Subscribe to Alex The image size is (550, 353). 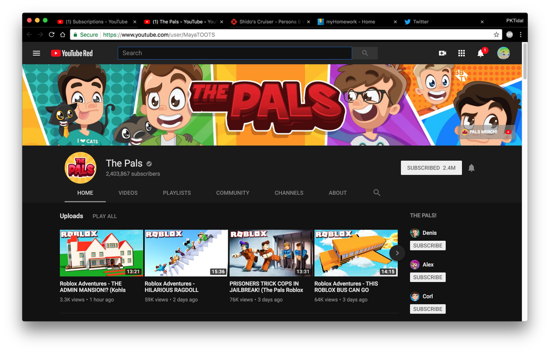(428, 277)
